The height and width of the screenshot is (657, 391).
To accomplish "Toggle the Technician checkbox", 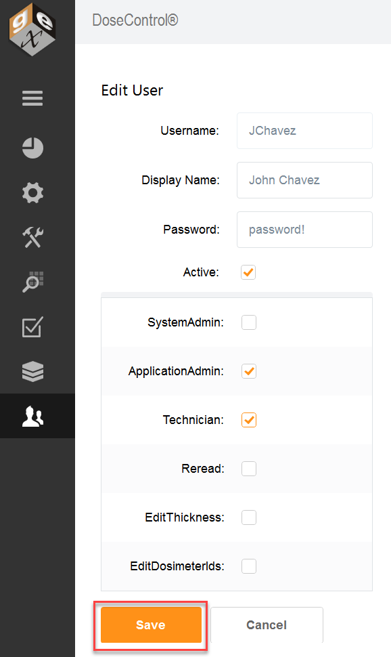I will (249, 420).
